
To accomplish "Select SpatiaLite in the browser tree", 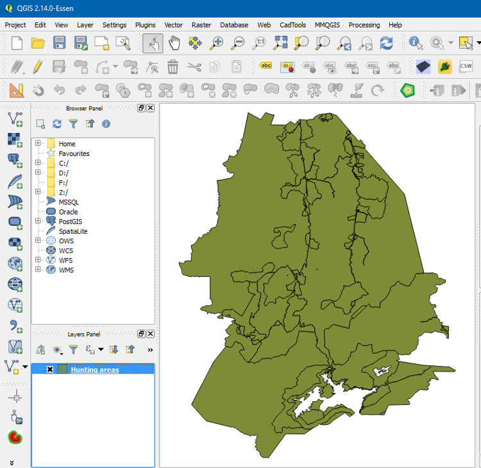I will coord(73,231).
